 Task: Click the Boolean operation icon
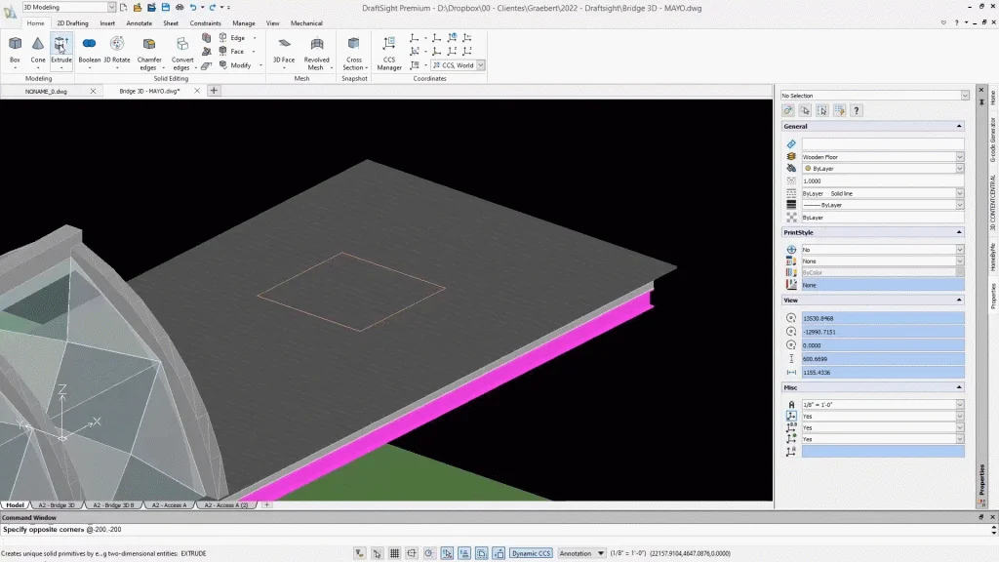coord(89,48)
